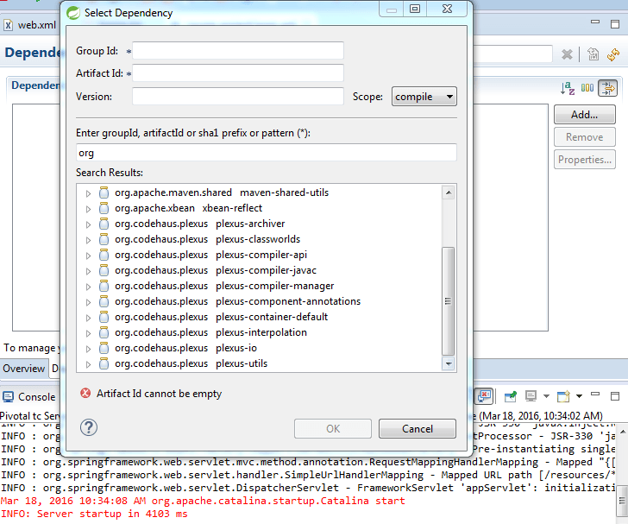The height and width of the screenshot is (524, 628).
Task: Click the help question mark icon
Action: click(88, 427)
